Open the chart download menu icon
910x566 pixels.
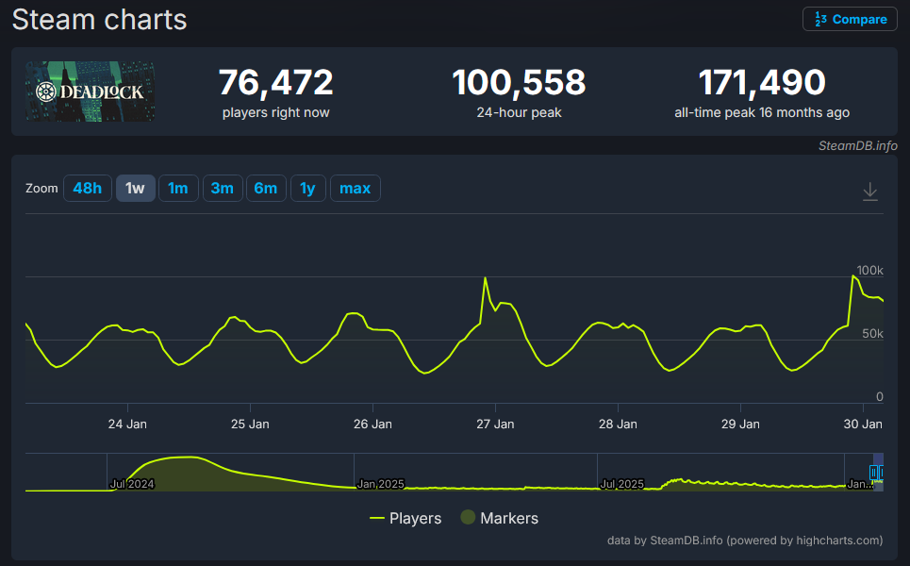870,191
